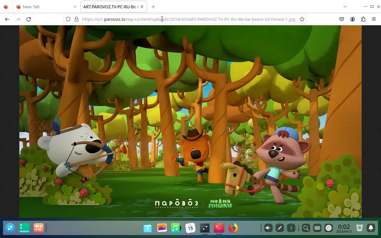
Task: Click the forest bears image
Action: point(190,121)
